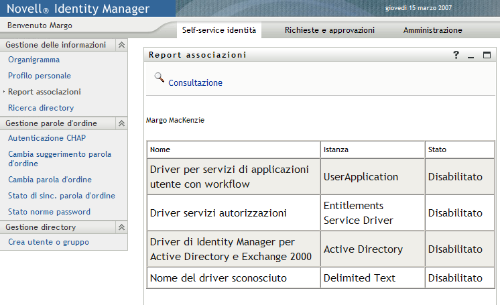
Task: Select the Self-service identità tab
Action: (x=219, y=30)
